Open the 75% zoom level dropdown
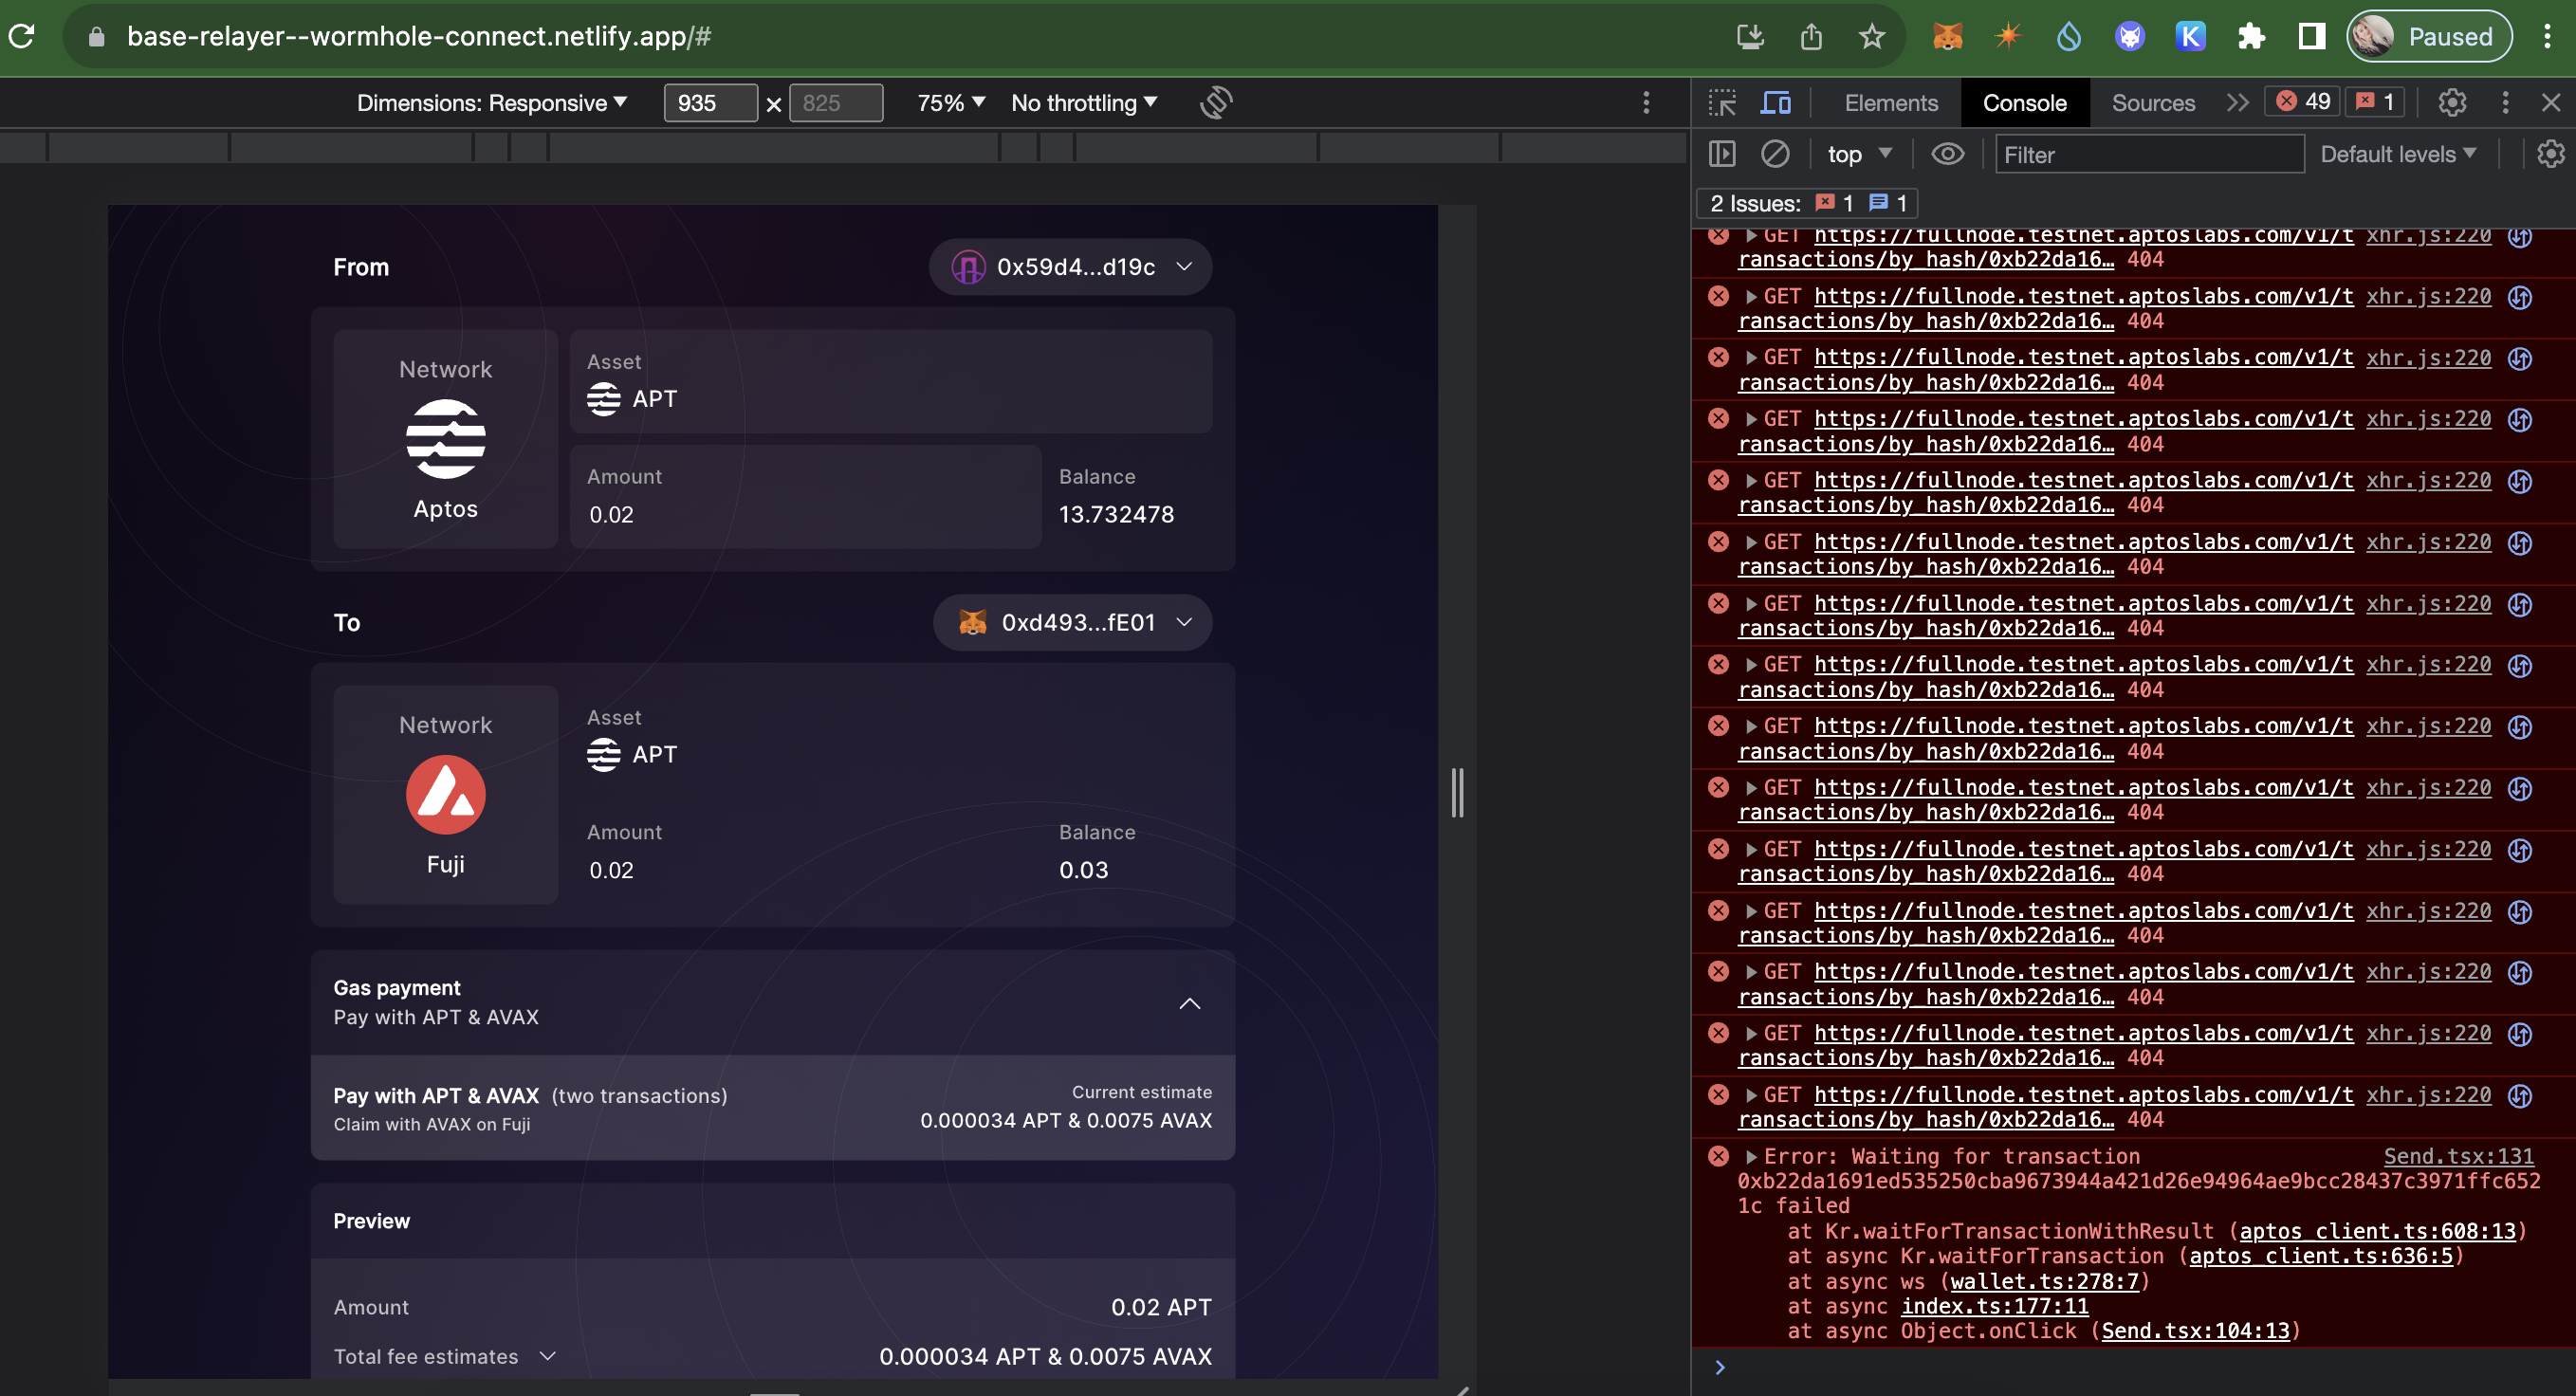This screenshot has width=2576, height=1396. coord(947,102)
